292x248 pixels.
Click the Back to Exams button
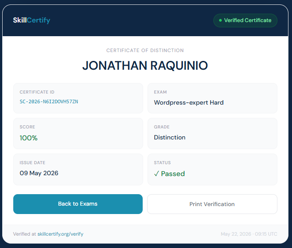(78, 204)
